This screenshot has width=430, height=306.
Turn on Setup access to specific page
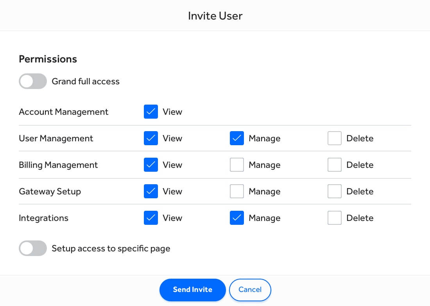pos(33,248)
